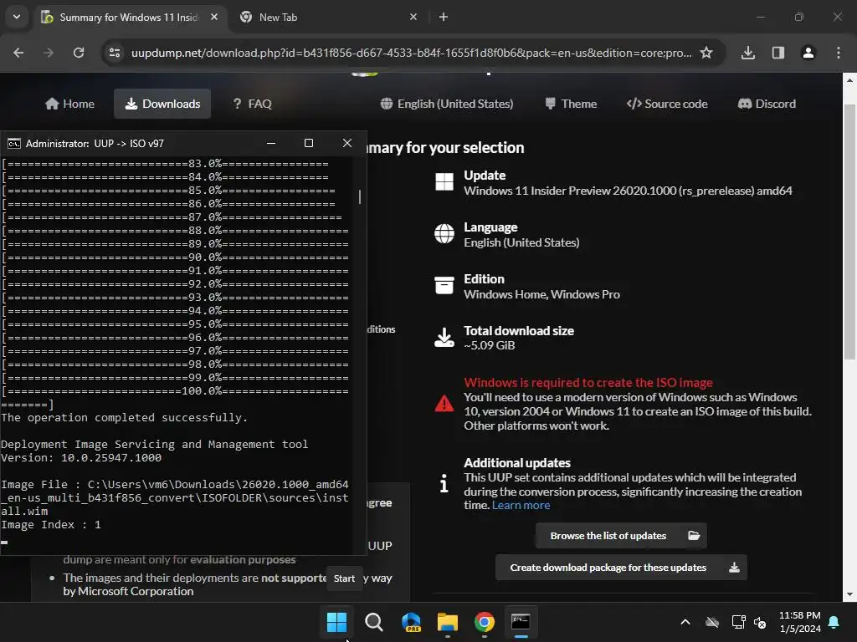Switch to Google Chrome in the taskbar
Viewport: 857px width, 642px height.
pyautogui.click(x=485, y=622)
